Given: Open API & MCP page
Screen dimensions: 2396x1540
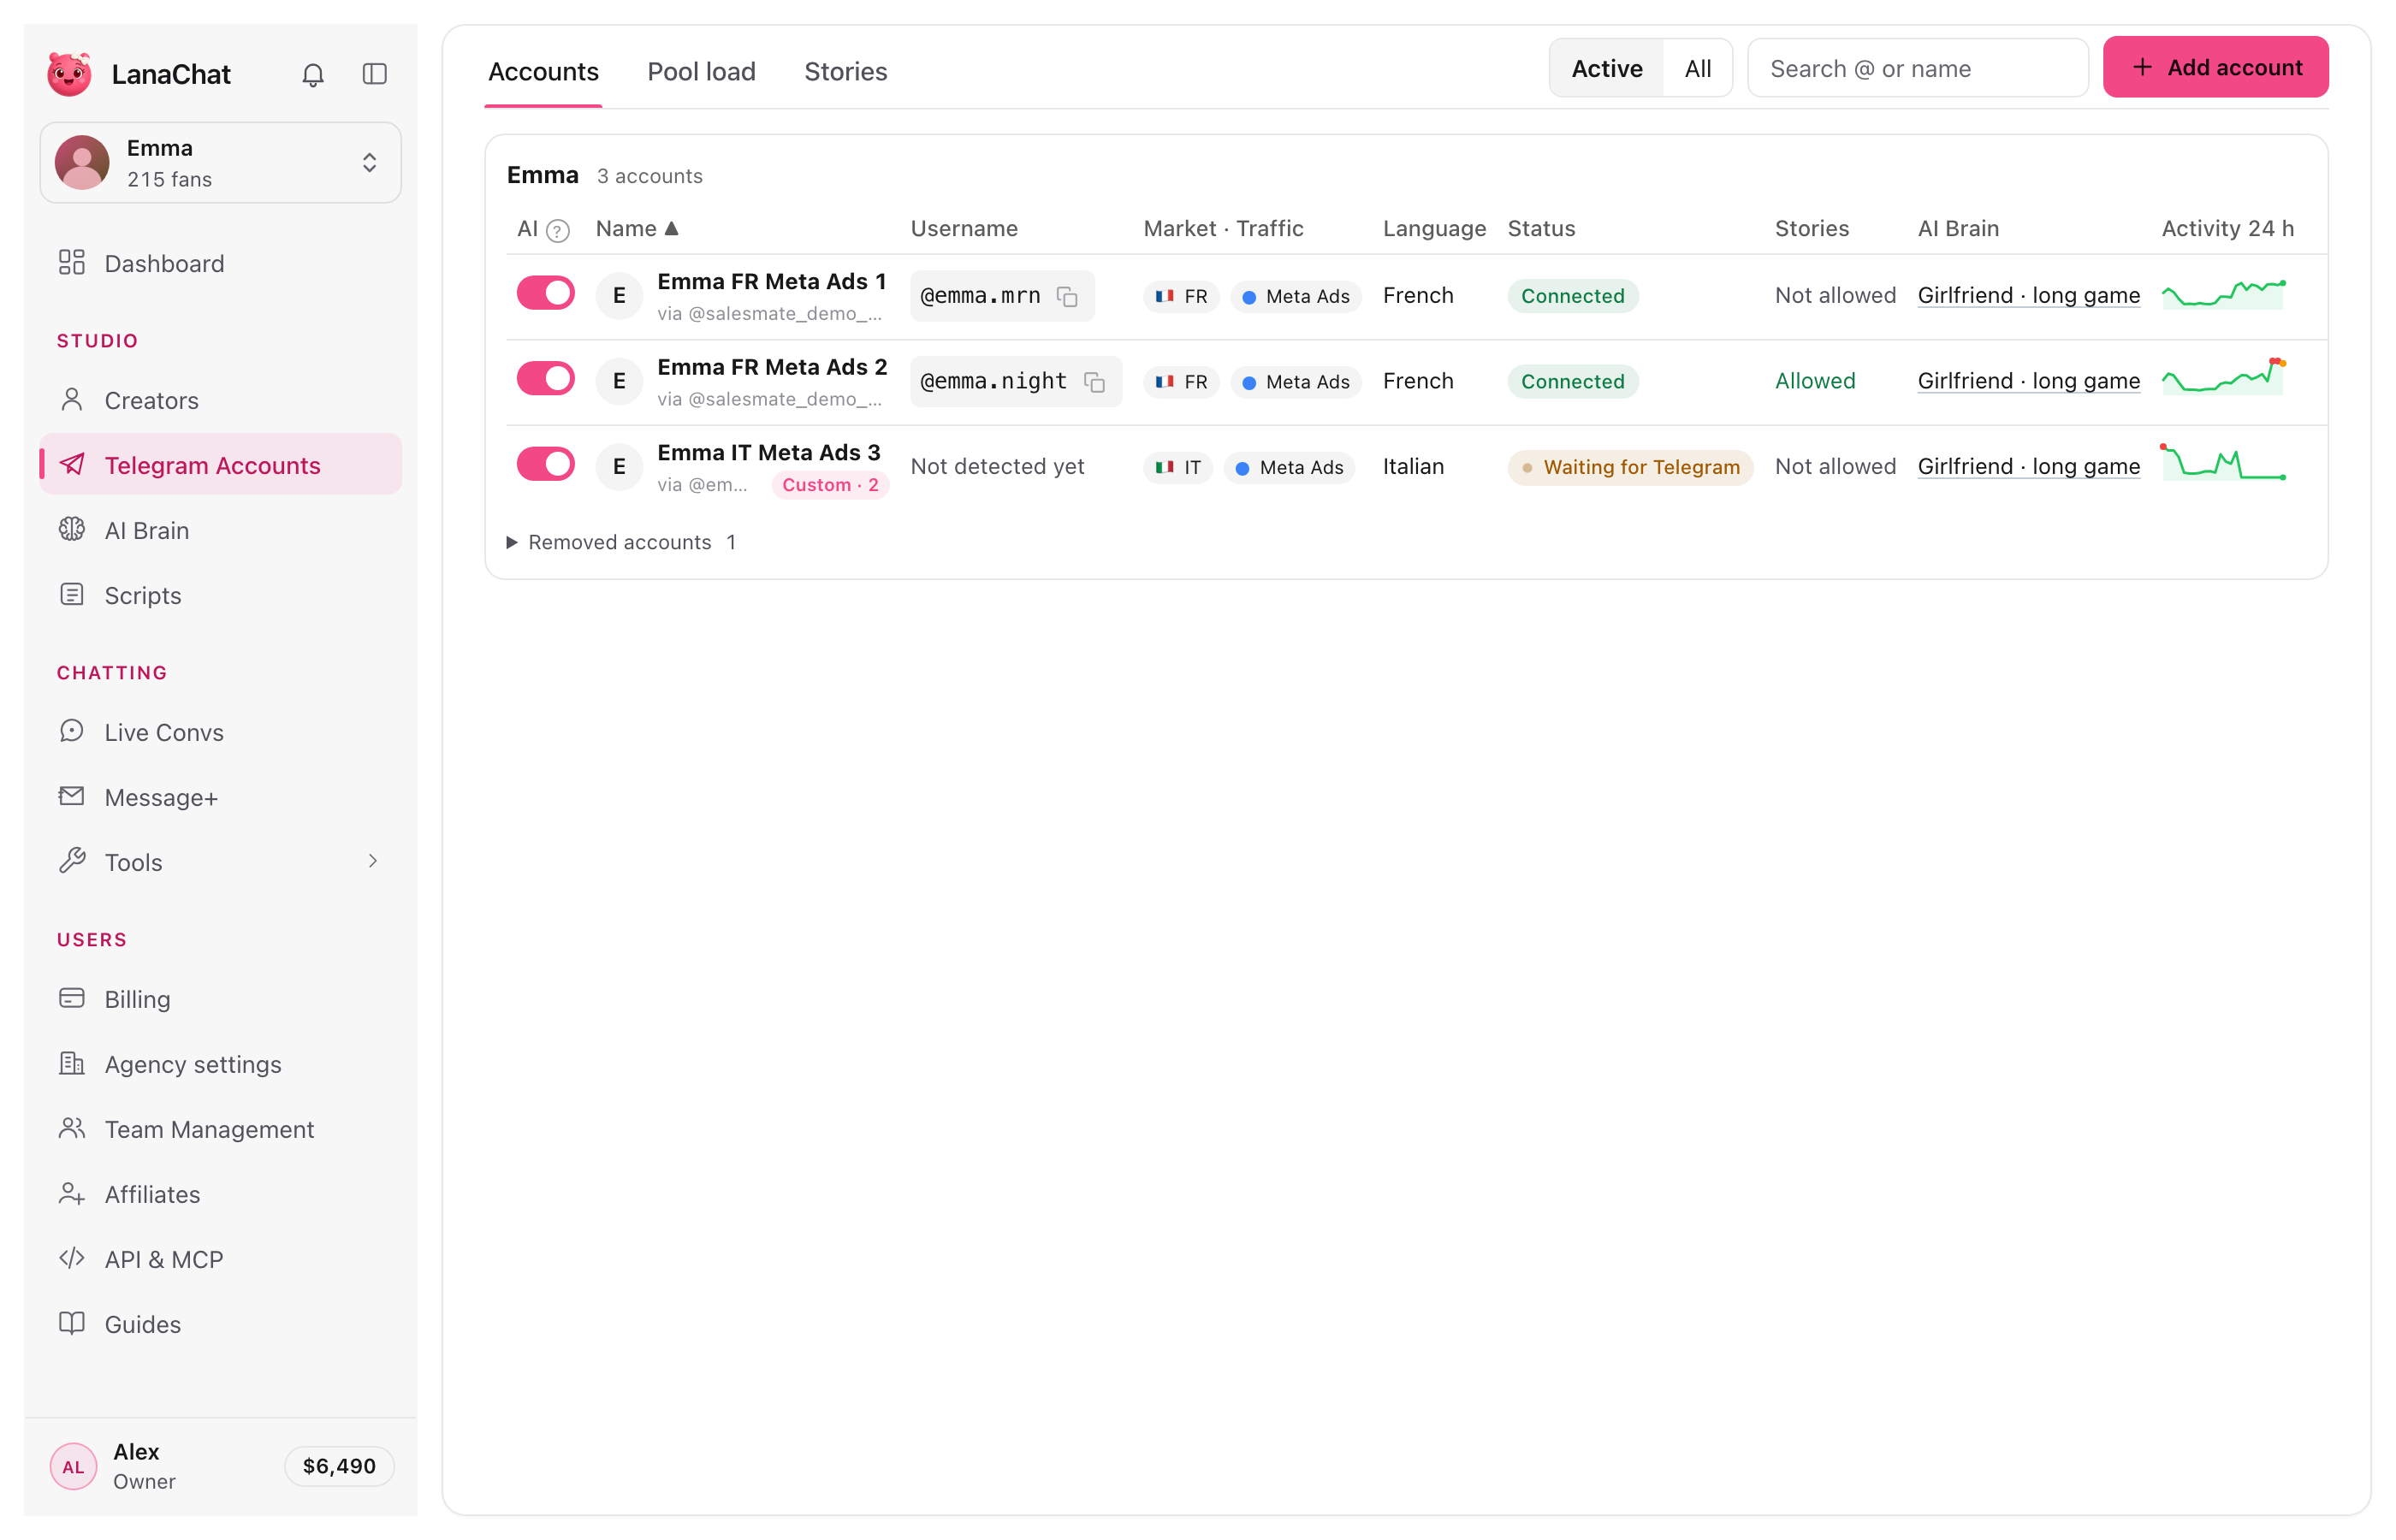Looking at the screenshot, I should (220, 1259).
